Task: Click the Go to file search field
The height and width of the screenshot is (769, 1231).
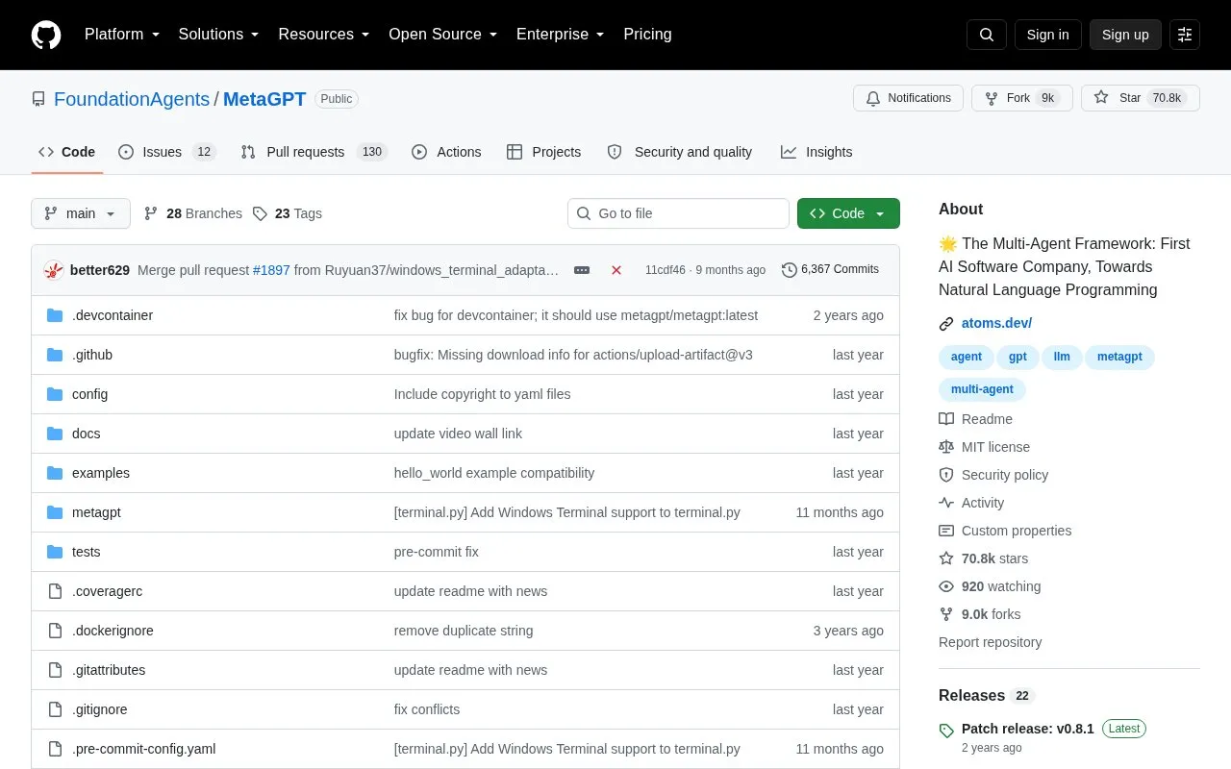Action: click(x=678, y=213)
